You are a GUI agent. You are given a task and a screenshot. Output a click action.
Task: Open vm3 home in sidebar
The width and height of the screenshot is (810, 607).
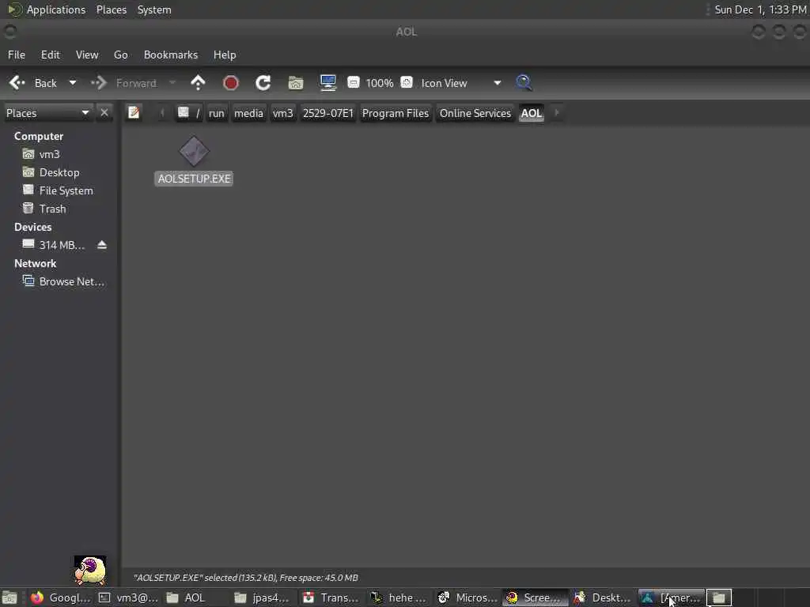(x=50, y=154)
